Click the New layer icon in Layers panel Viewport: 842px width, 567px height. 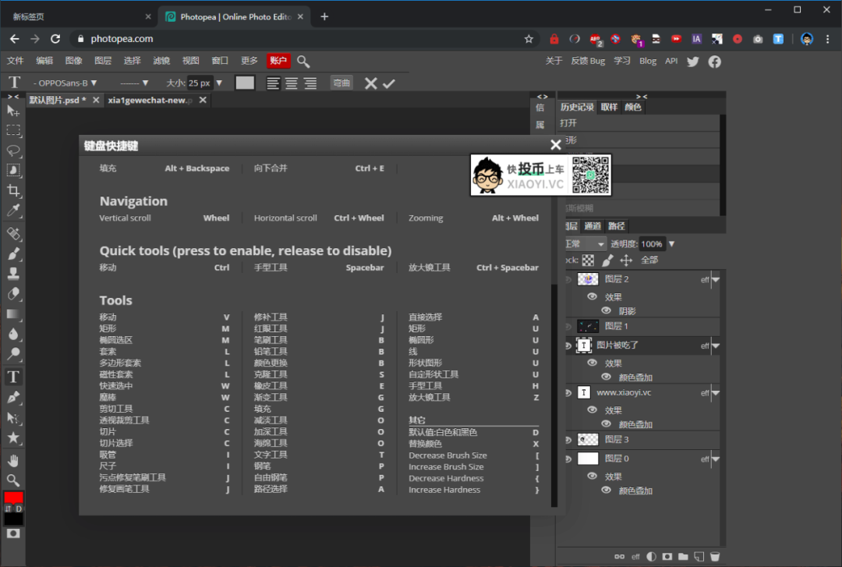coord(699,557)
